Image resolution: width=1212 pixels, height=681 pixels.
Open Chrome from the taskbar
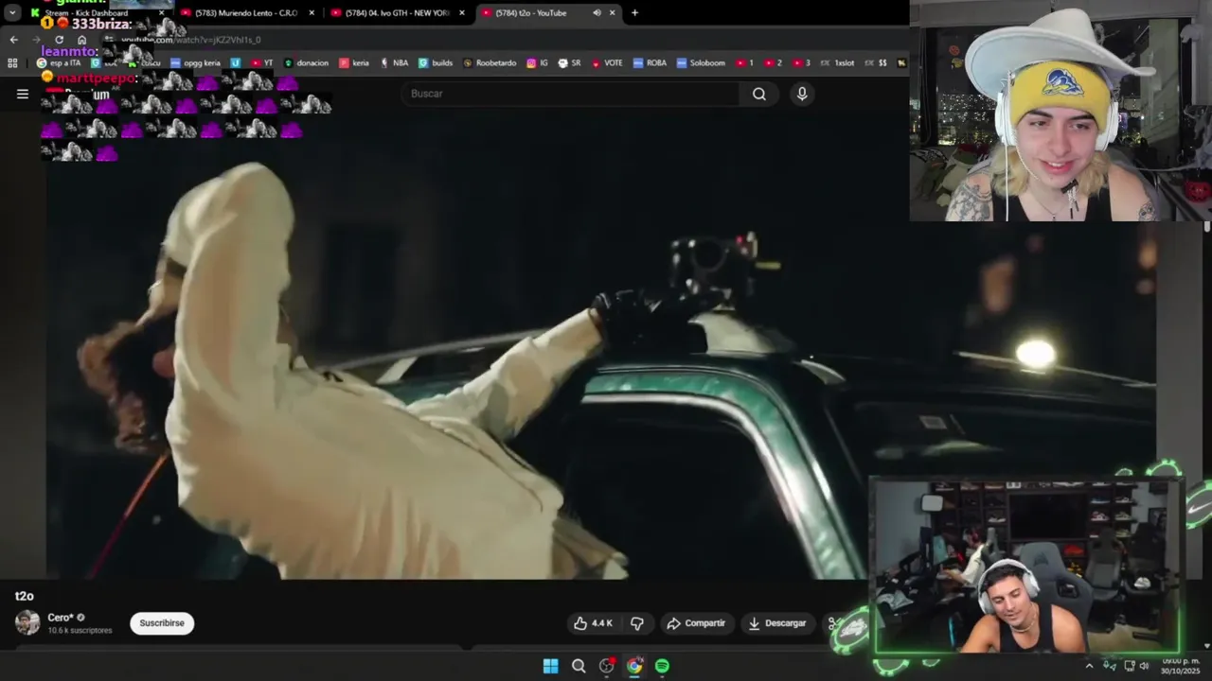pos(634,666)
